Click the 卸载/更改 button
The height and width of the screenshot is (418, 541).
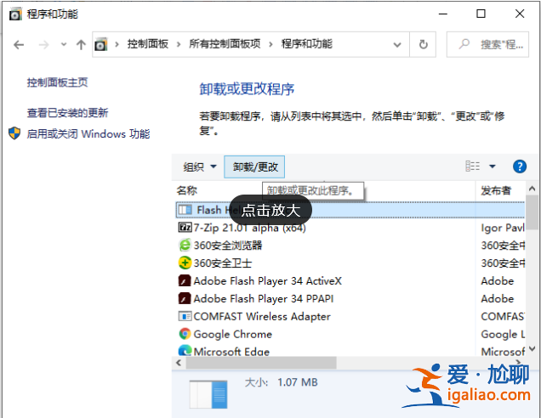pos(254,167)
